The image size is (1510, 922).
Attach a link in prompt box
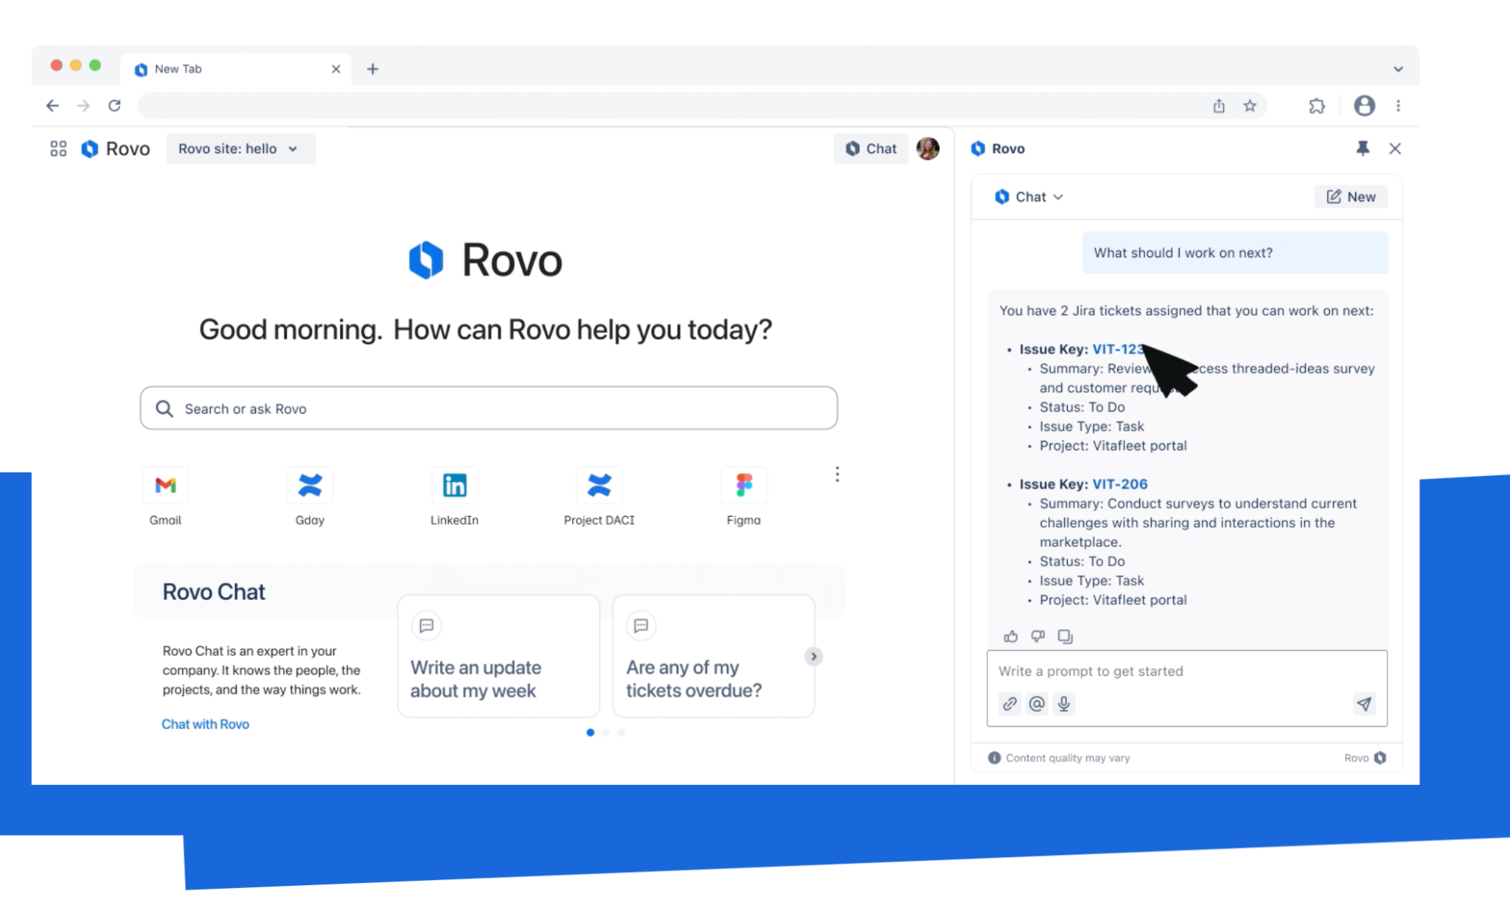click(x=1009, y=704)
